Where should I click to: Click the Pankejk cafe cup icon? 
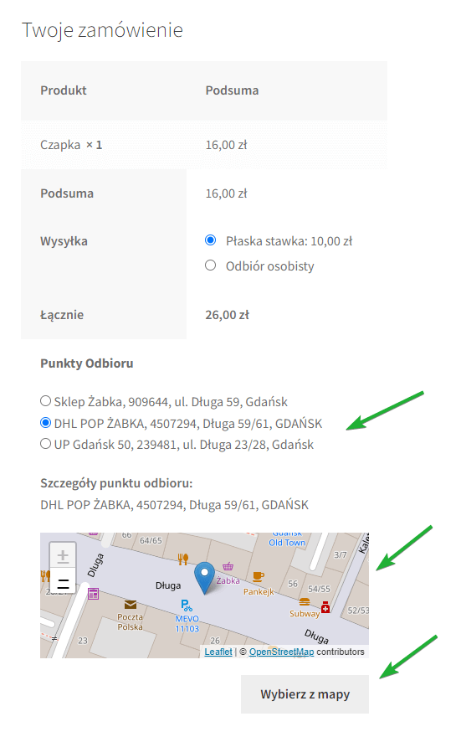pyautogui.click(x=259, y=577)
